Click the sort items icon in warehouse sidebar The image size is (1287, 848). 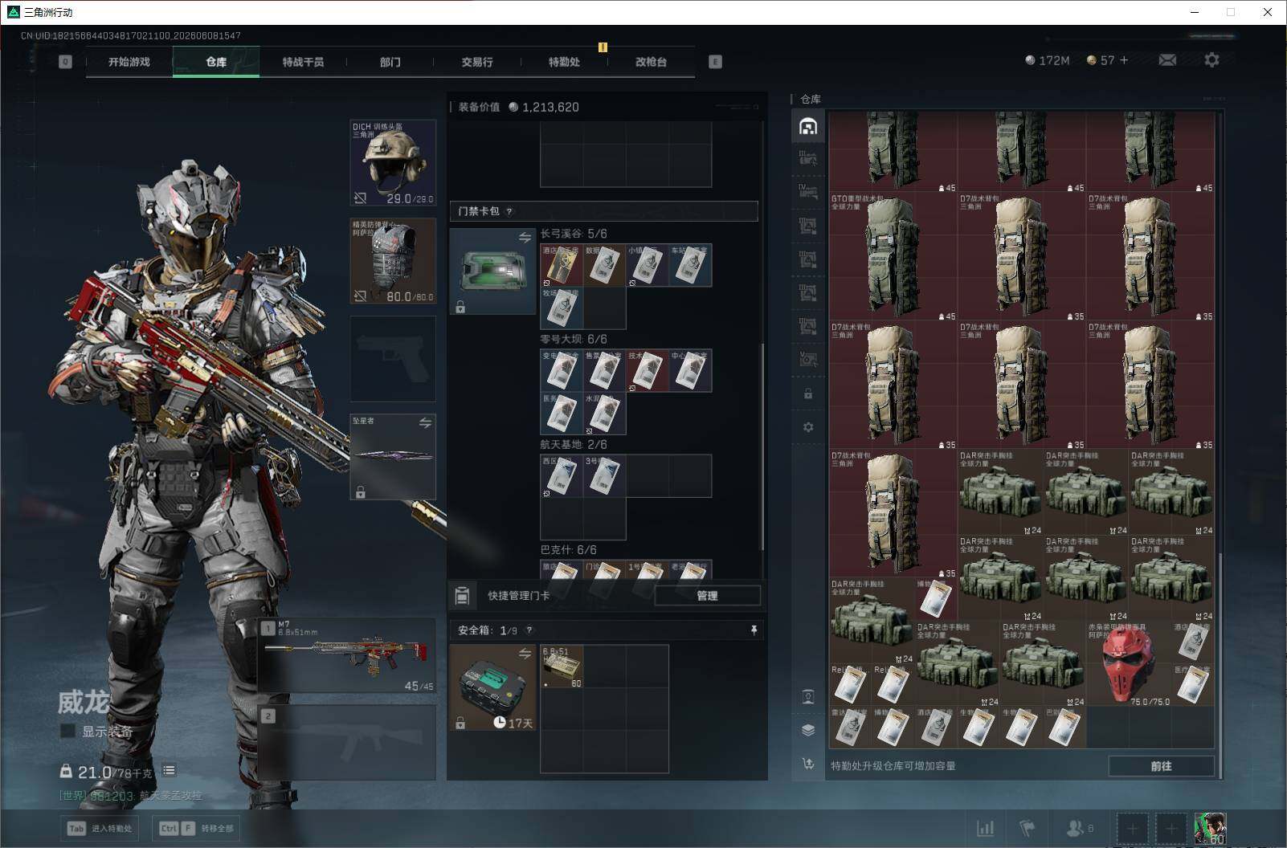(x=808, y=764)
